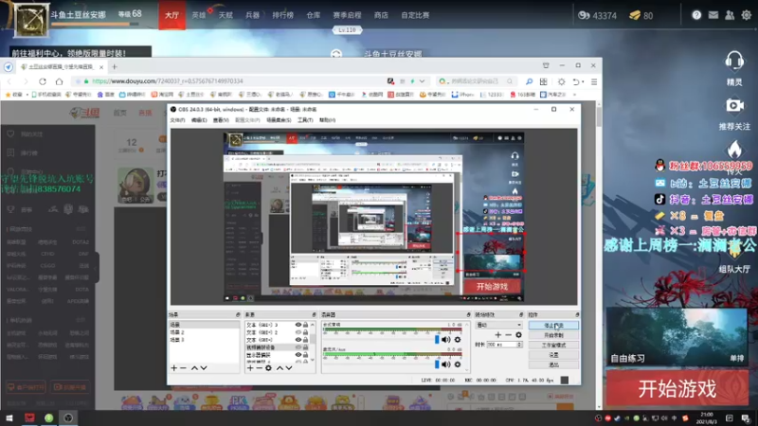The width and height of the screenshot is (758, 426).
Task: Open game client settings gear
Action: 747,15
